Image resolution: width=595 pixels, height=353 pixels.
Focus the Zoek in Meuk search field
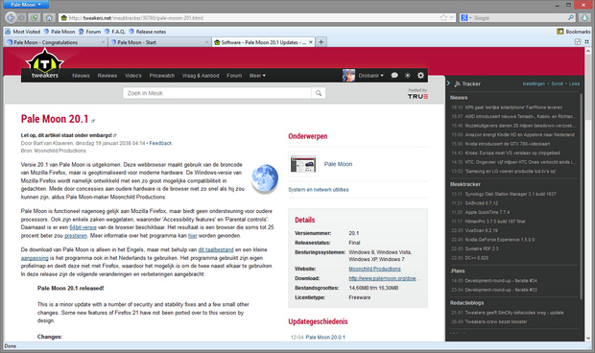[x=217, y=93]
